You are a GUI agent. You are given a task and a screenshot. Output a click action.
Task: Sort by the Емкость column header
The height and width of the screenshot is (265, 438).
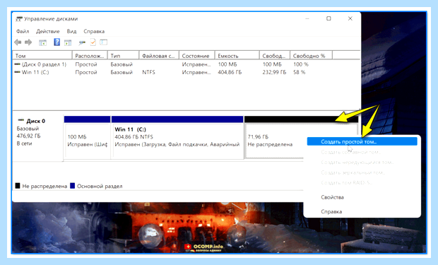pyautogui.click(x=237, y=56)
